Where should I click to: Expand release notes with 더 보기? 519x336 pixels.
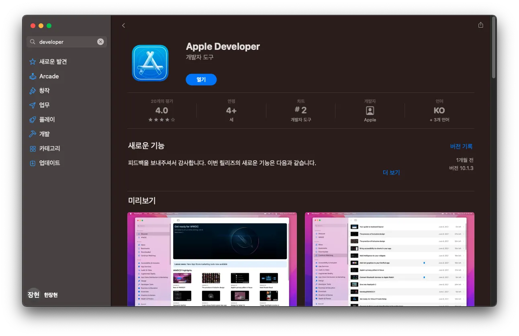391,172
